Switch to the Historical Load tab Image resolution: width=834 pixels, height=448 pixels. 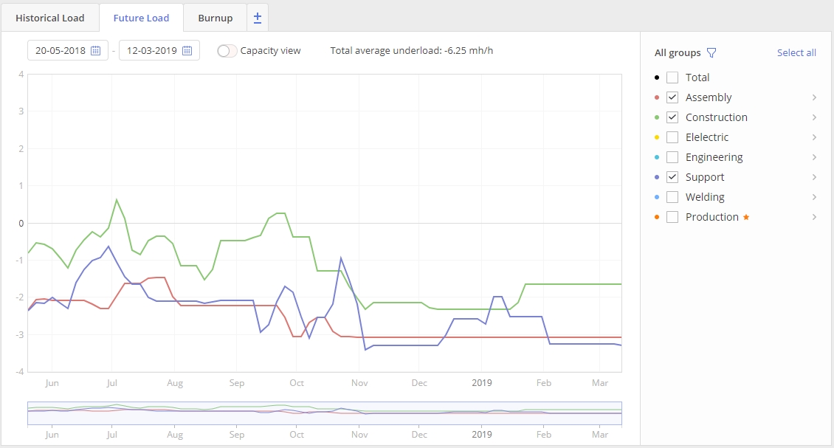49,17
